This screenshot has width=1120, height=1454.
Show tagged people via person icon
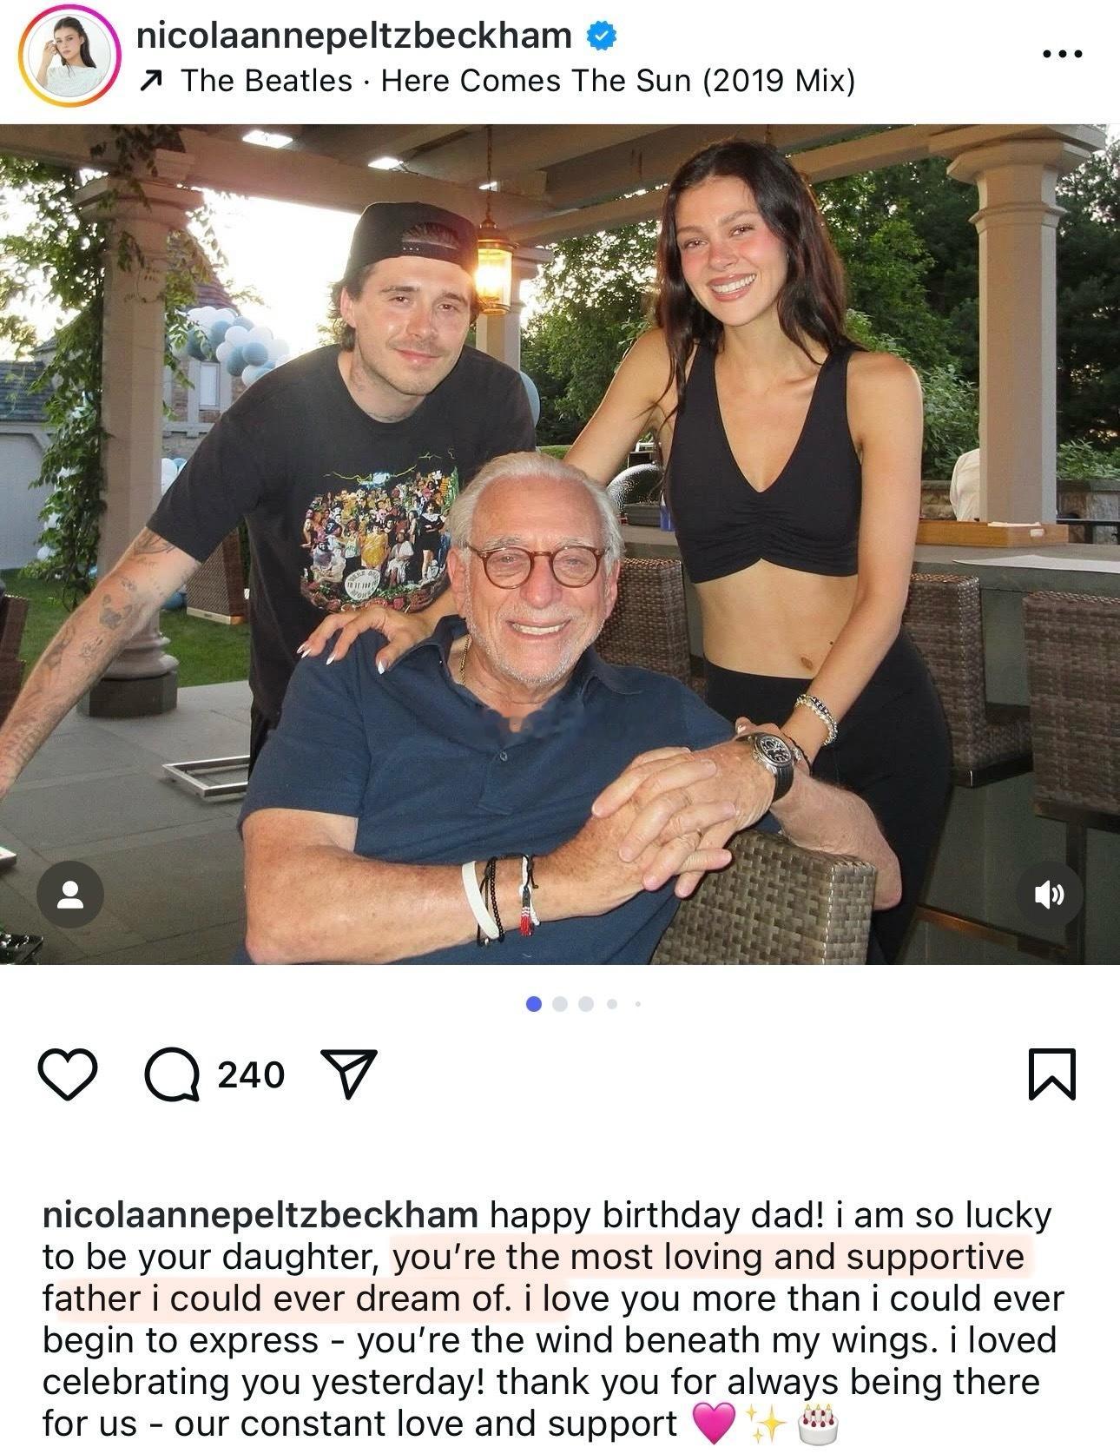pyautogui.click(x=70, y=895)
